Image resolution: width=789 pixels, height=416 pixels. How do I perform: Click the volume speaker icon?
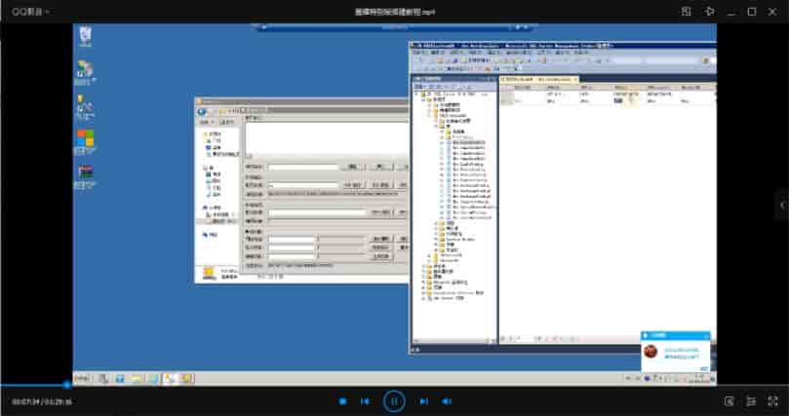click(x=447, y=401)
